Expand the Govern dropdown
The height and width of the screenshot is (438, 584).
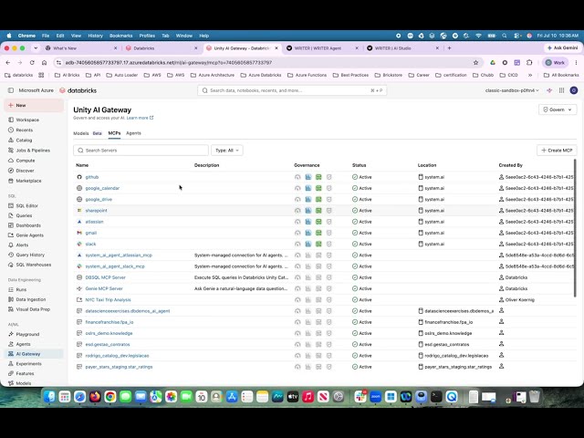[x=558, y=109]
